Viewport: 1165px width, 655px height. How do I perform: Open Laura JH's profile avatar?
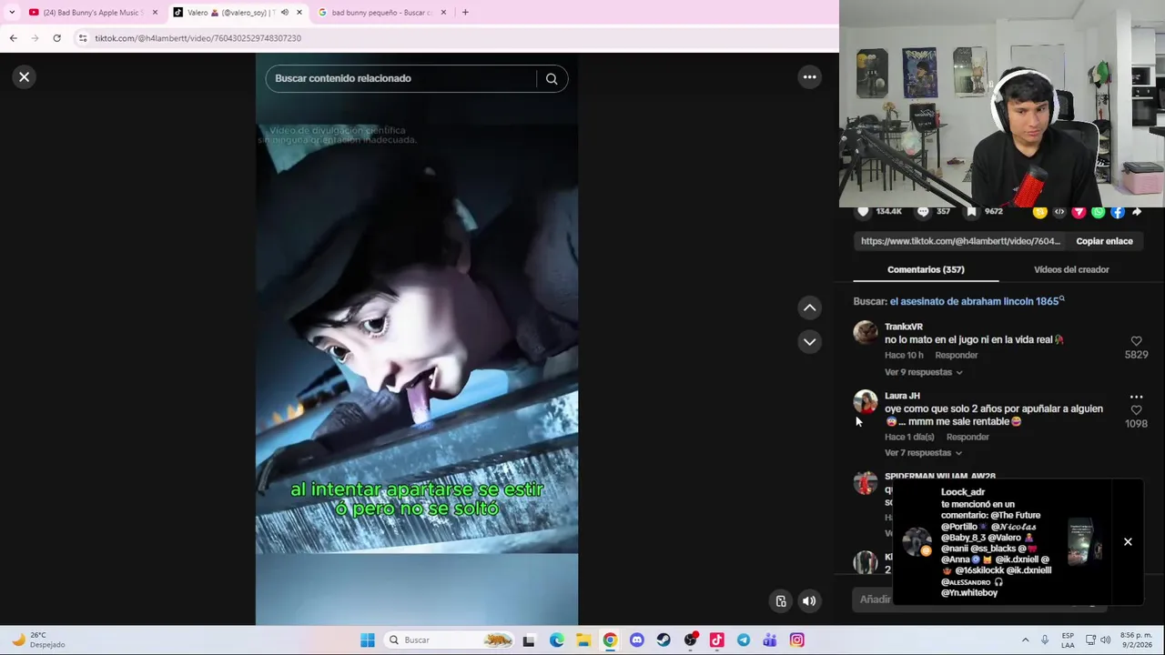866,402
